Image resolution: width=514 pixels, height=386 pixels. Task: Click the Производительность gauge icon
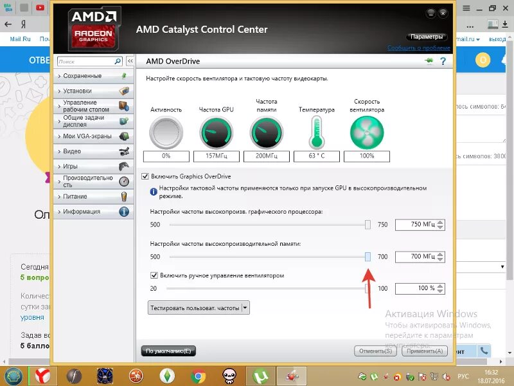124,181
